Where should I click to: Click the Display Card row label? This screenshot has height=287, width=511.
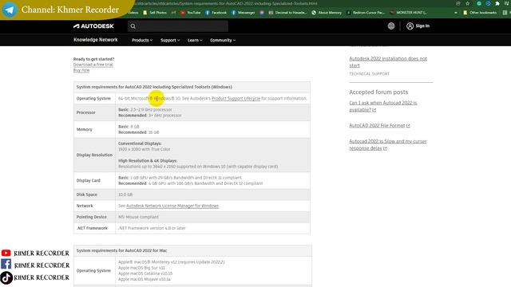[x=89, y=180]
